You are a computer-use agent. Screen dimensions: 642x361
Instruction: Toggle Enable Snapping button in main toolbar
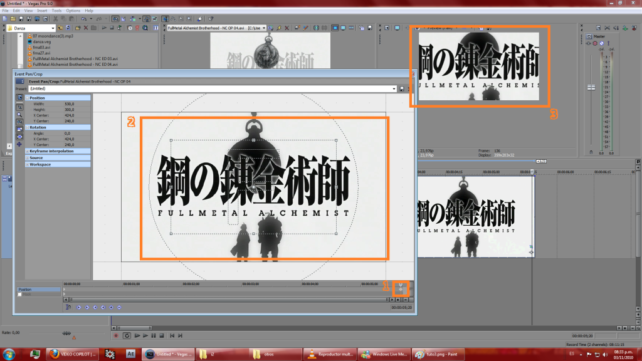pyautogui.click(x=115, y=19)
